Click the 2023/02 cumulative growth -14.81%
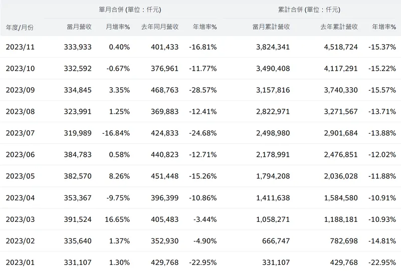The height and width of the screenshot is (271, 401). pyautogui.click(x=382, y=241)
